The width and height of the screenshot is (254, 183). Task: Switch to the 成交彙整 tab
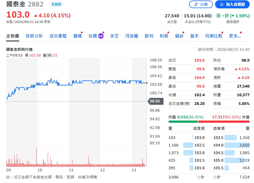coord(58,36)
